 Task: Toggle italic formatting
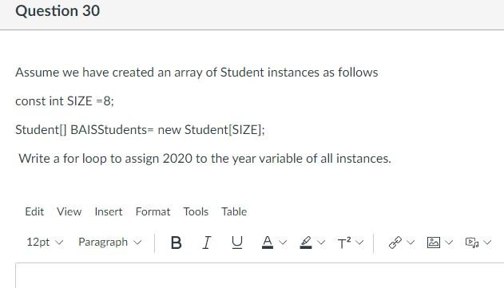[x=207, y=243]
